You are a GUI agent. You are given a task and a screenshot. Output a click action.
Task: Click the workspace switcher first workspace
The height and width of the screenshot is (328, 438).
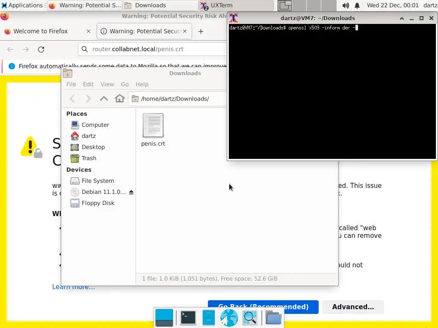[284, 5]
